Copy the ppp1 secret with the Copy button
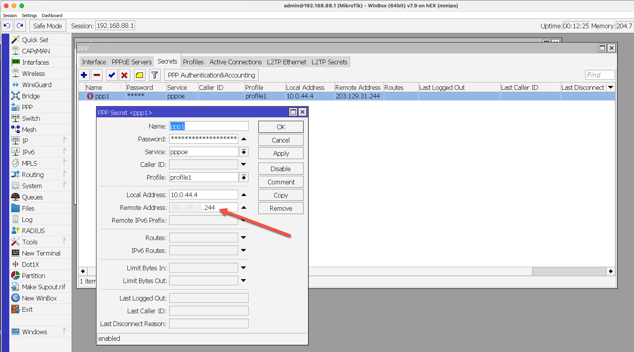 click(280, 195)
